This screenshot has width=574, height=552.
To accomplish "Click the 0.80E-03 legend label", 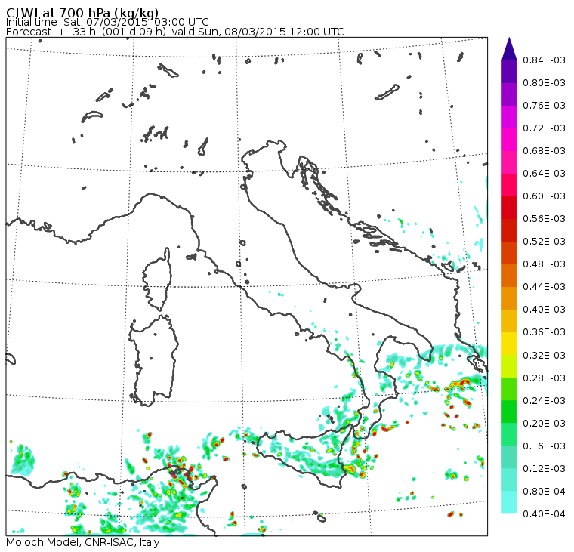I will (544, 83).
